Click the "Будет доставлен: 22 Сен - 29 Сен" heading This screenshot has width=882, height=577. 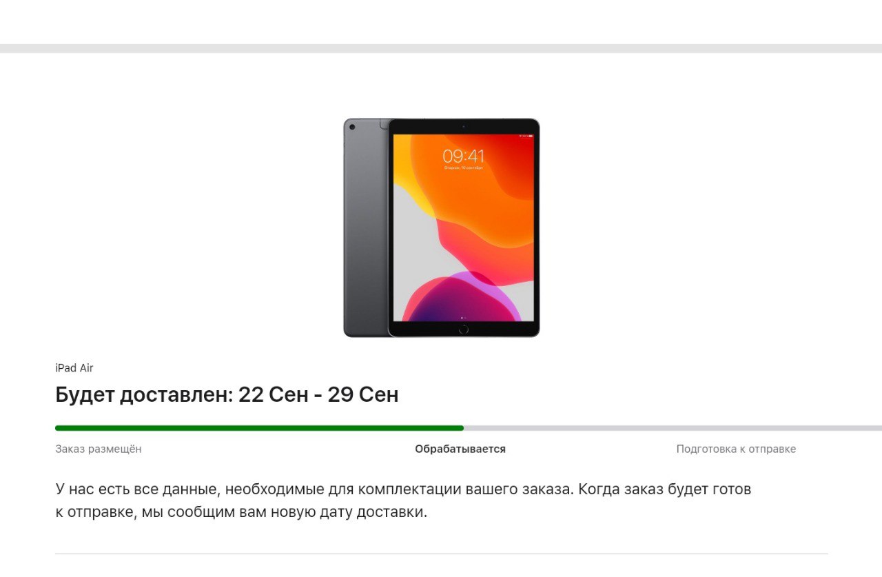227,395
